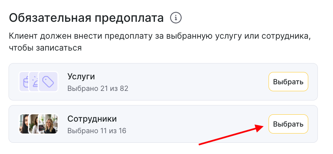This screenshot has height=154, width=333.
Task: Click the info icon beside Обязательная предоплата
Action: [x=176, y=18]
